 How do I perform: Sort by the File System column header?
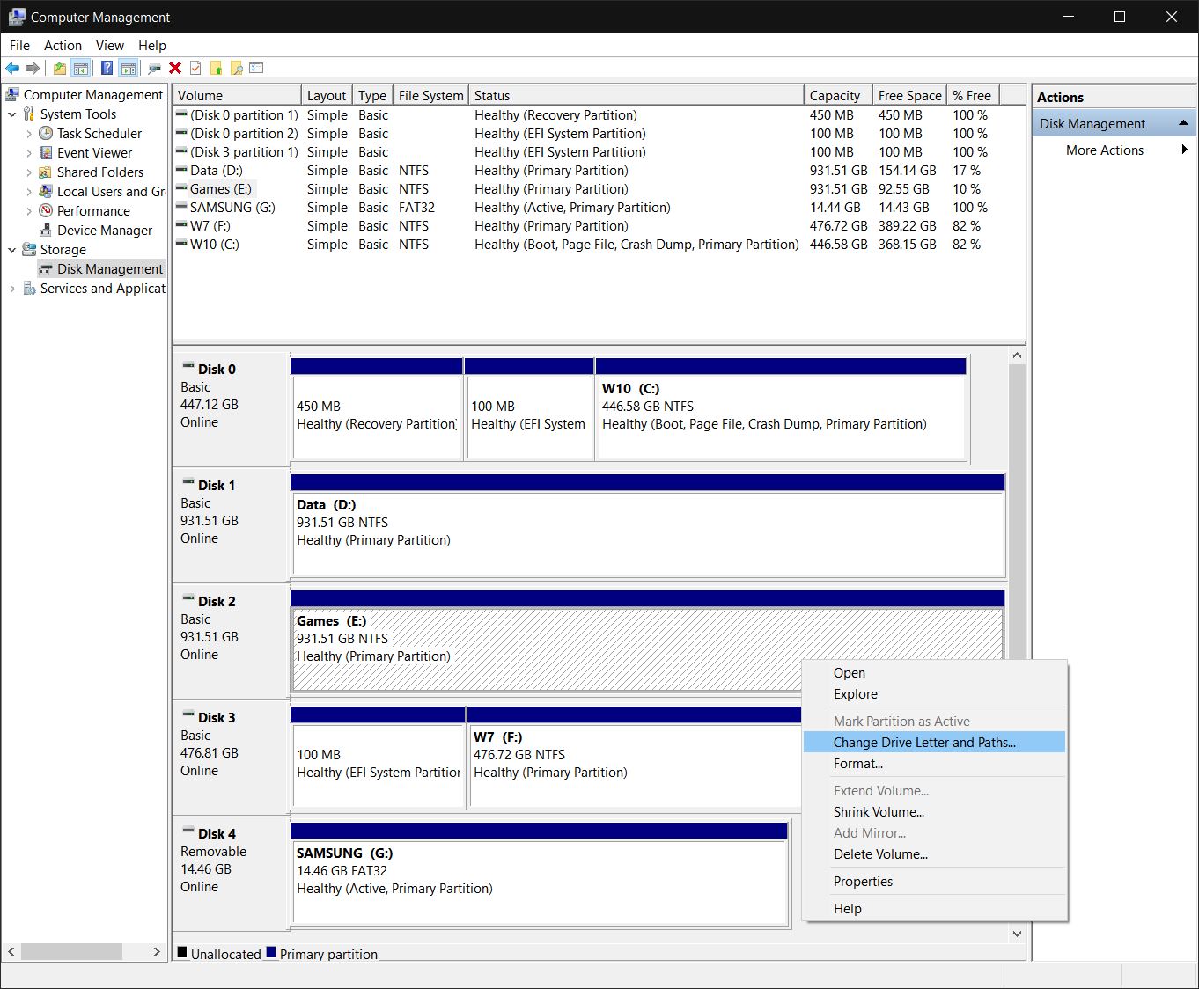pyautogui.click(x=430, y=95)
